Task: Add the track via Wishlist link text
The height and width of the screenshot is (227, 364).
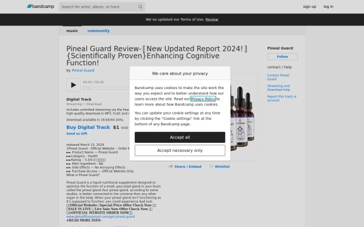Action: (222, 166)
